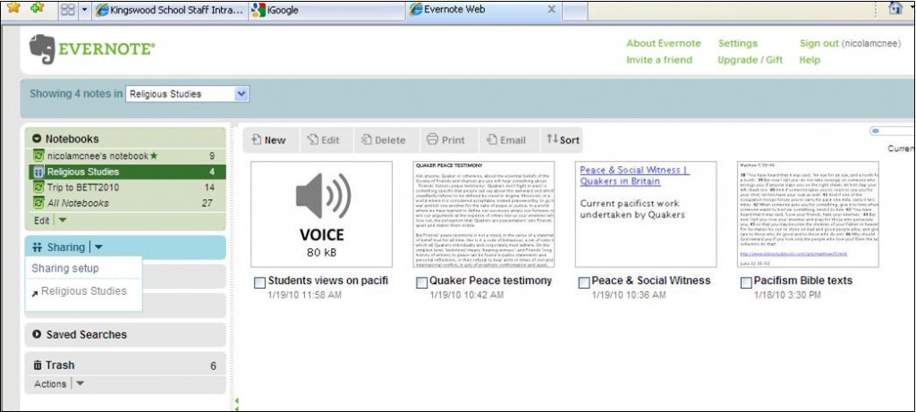Create a New note
Viewport: 916px width, 412px height.
point(268,140)
